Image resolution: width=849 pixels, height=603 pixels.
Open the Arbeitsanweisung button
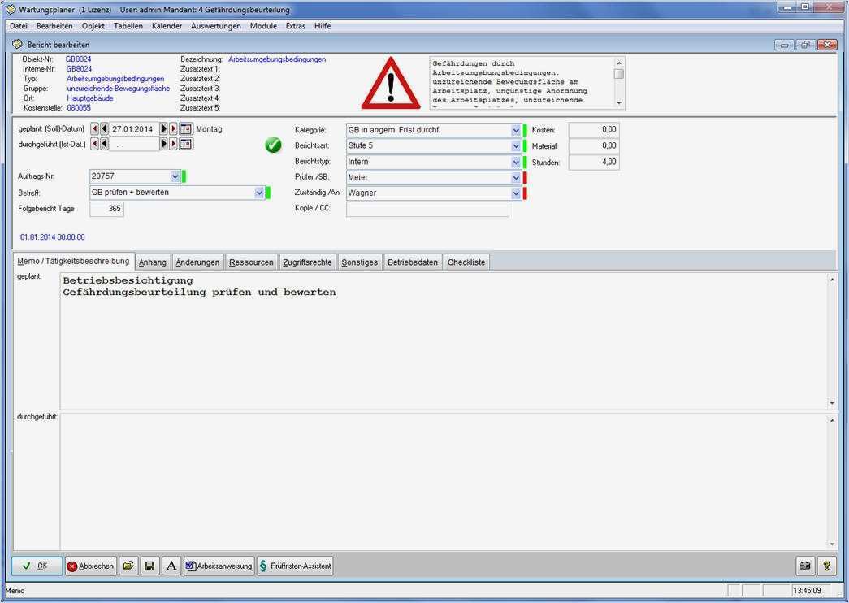pos(219,566)
